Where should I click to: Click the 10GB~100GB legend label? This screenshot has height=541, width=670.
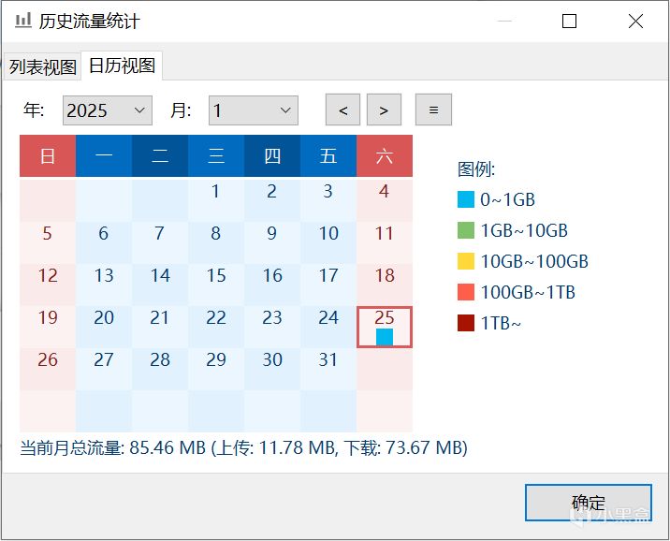[534, 261]
